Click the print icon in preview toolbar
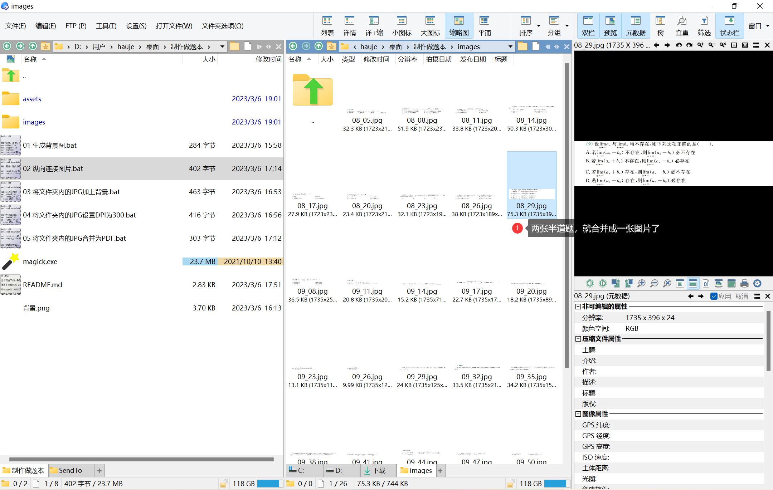 tap(744, 284)
